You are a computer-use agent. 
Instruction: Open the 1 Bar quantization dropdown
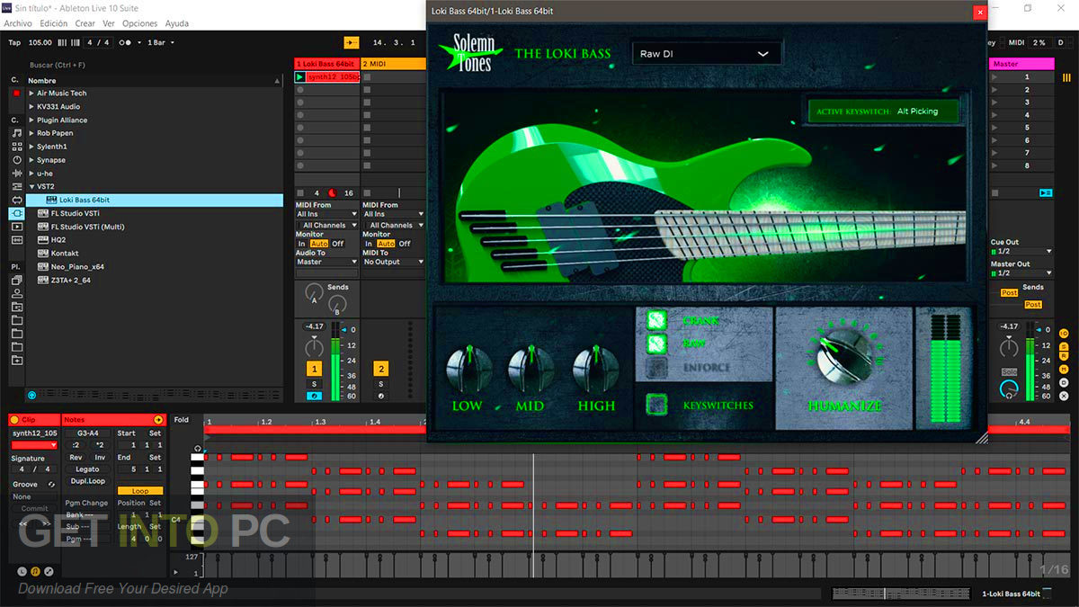point(161,42)
